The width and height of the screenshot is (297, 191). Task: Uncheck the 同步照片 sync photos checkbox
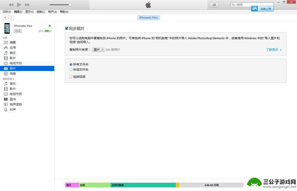pos(67,28)
